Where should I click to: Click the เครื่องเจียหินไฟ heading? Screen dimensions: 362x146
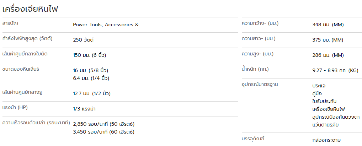[x=30, y=9]
